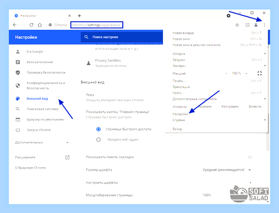This screenshot has width=279, height=213.
Task: Click the minus zoom button in menu
Action: point(226,73)
